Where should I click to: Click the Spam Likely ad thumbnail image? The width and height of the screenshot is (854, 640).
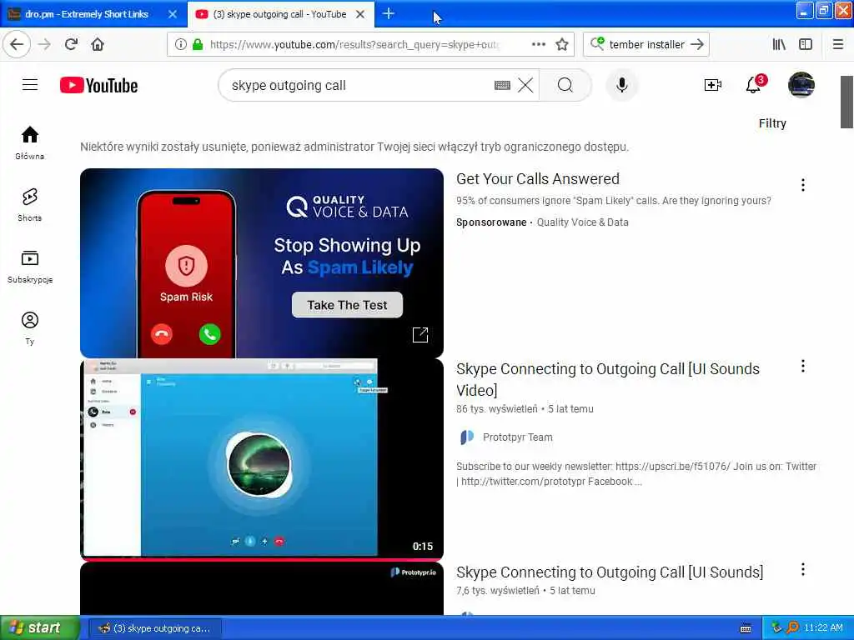click(261, 262)
